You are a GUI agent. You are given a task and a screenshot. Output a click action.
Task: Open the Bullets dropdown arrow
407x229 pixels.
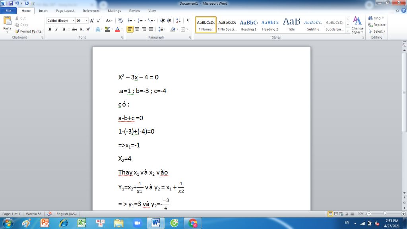[135, 21]
